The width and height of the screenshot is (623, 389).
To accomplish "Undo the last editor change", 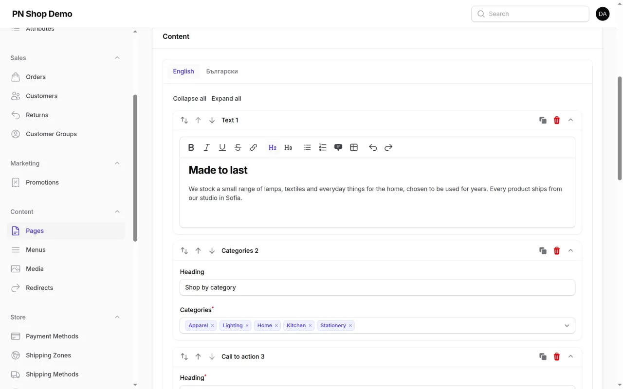I will pyautogui.click(x=373, y=147).
